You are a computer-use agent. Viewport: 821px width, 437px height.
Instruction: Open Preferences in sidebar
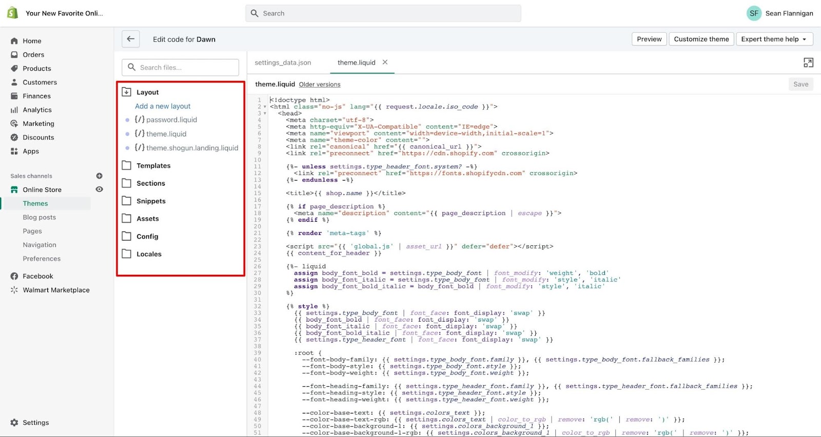[42, 259]
